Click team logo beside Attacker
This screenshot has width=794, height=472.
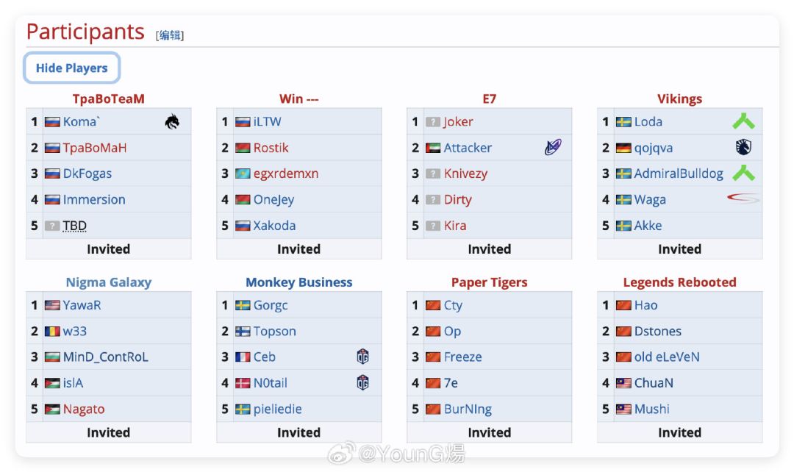pyautogui.click(x=553, y=148)
